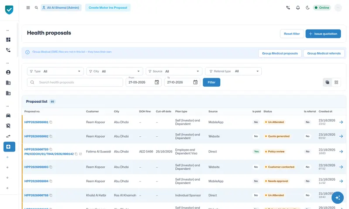The height and width of the screenshot is (209, 349).
Task: Click the Policy review status badge
Action: click(x=275, y=152)
